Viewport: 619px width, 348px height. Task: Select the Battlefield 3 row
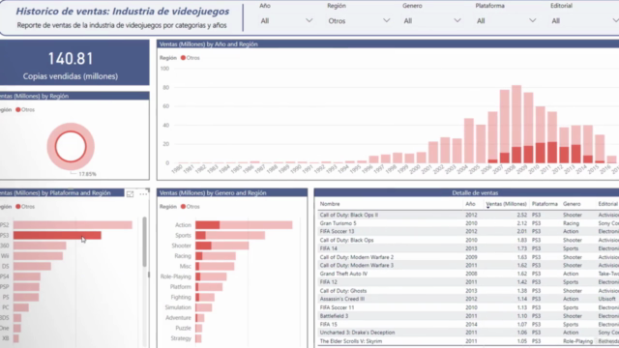coord(468,316)
